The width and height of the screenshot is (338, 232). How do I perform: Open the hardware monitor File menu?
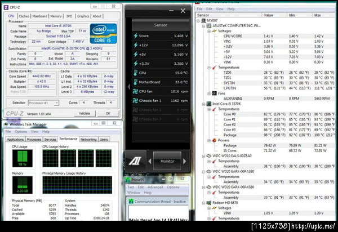[199, 9]
